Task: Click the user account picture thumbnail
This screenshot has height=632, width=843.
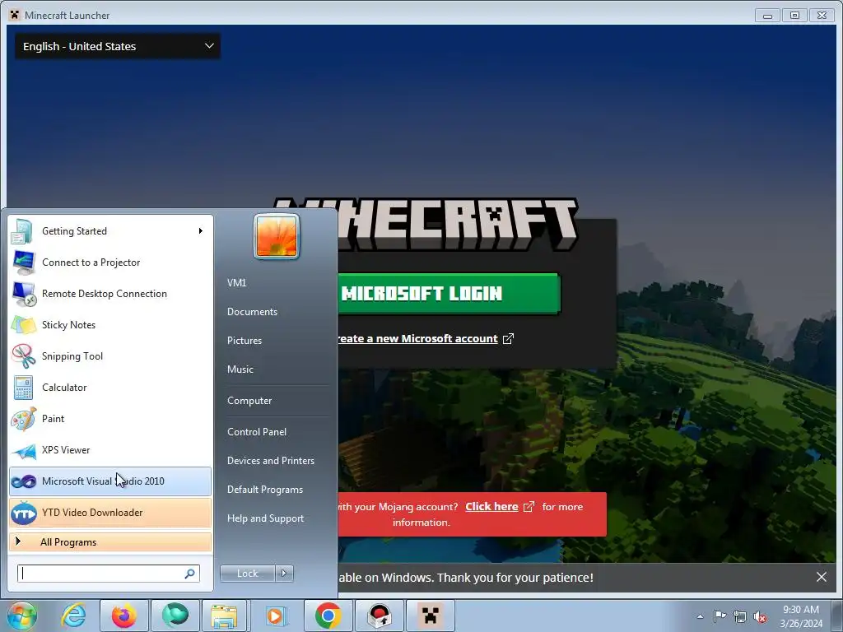Action: tap(277, 236)
